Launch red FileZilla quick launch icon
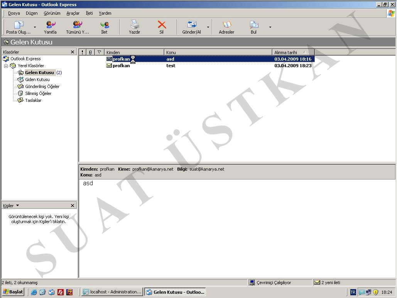 tap(61, 292)
